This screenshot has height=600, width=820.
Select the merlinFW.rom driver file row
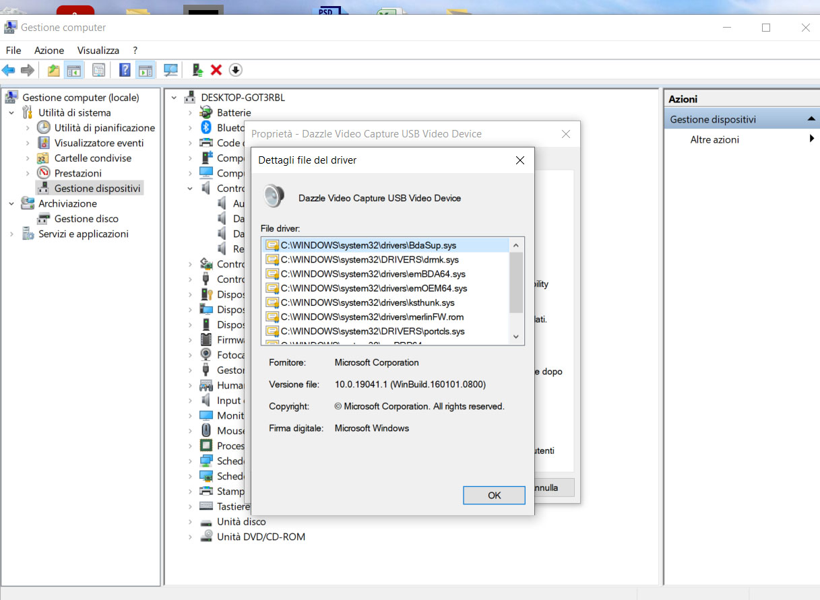click(x=385, y=317)
